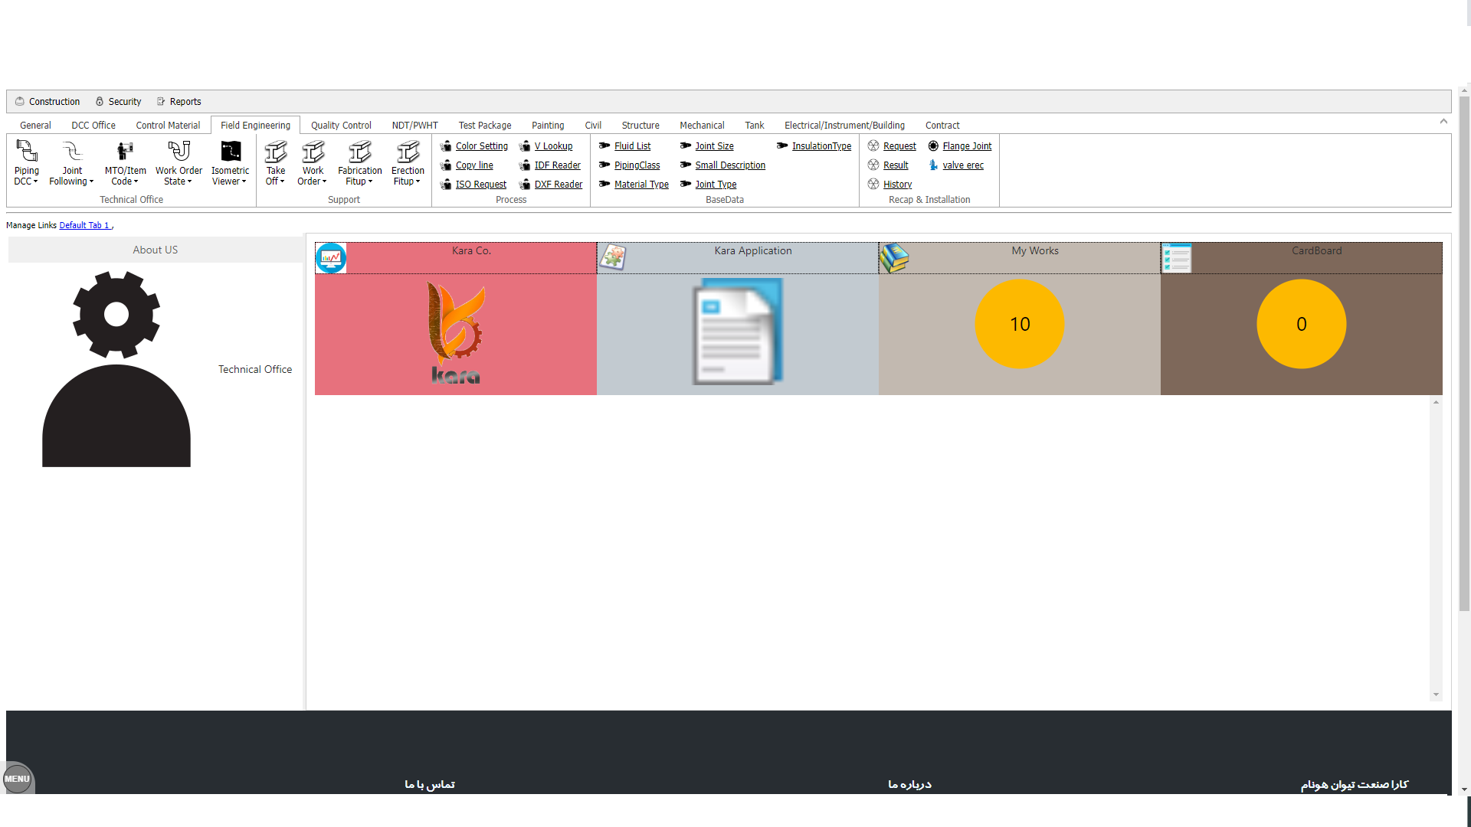The image size is (1471, 827).
Task: Click the Flange Joint icon
Action: pyautogui.click(x=933, y=145)
